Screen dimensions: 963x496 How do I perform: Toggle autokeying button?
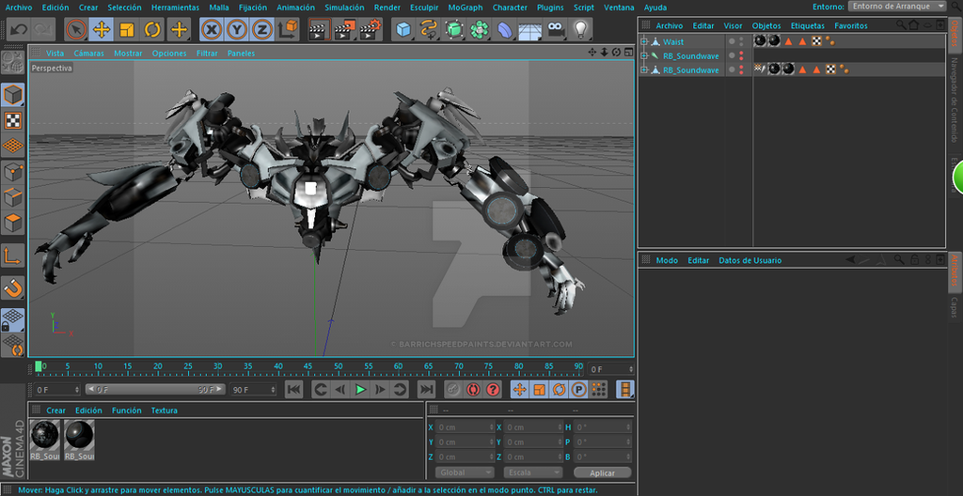tap(472, 389)
